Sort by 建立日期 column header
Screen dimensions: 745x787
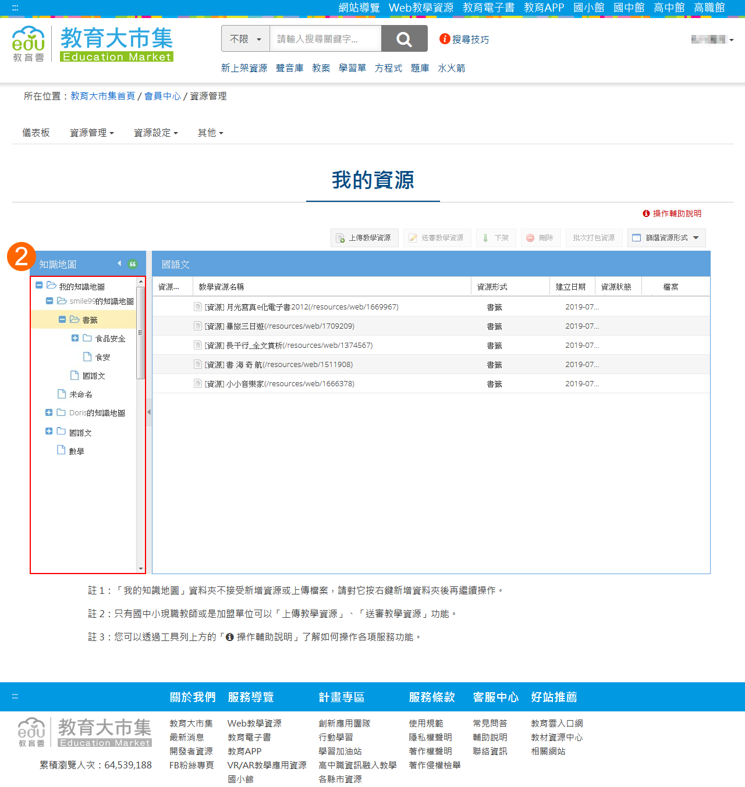[x=572, y=287]
